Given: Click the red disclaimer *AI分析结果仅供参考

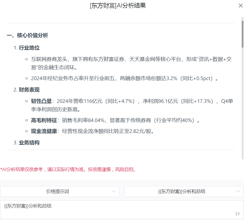Looking at the screenshot, I should click(68, 169).
